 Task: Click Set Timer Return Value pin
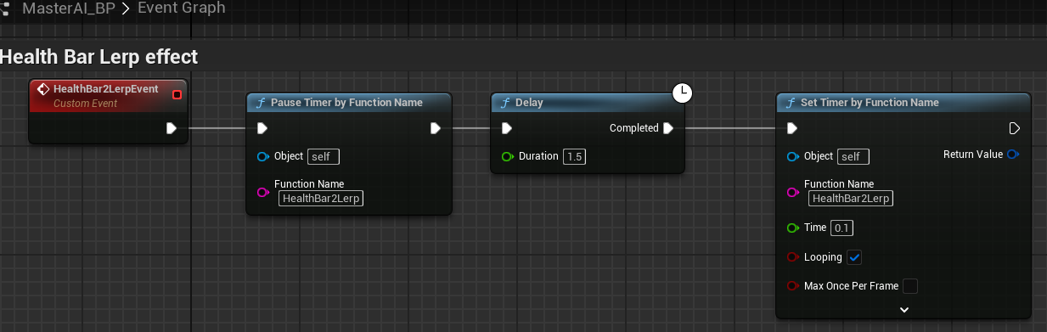click(x=1012, y=155)
